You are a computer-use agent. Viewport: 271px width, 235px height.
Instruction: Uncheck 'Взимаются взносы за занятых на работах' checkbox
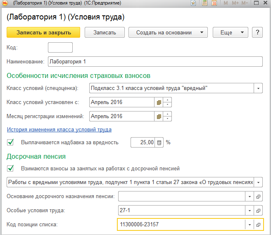click(11, 168)
